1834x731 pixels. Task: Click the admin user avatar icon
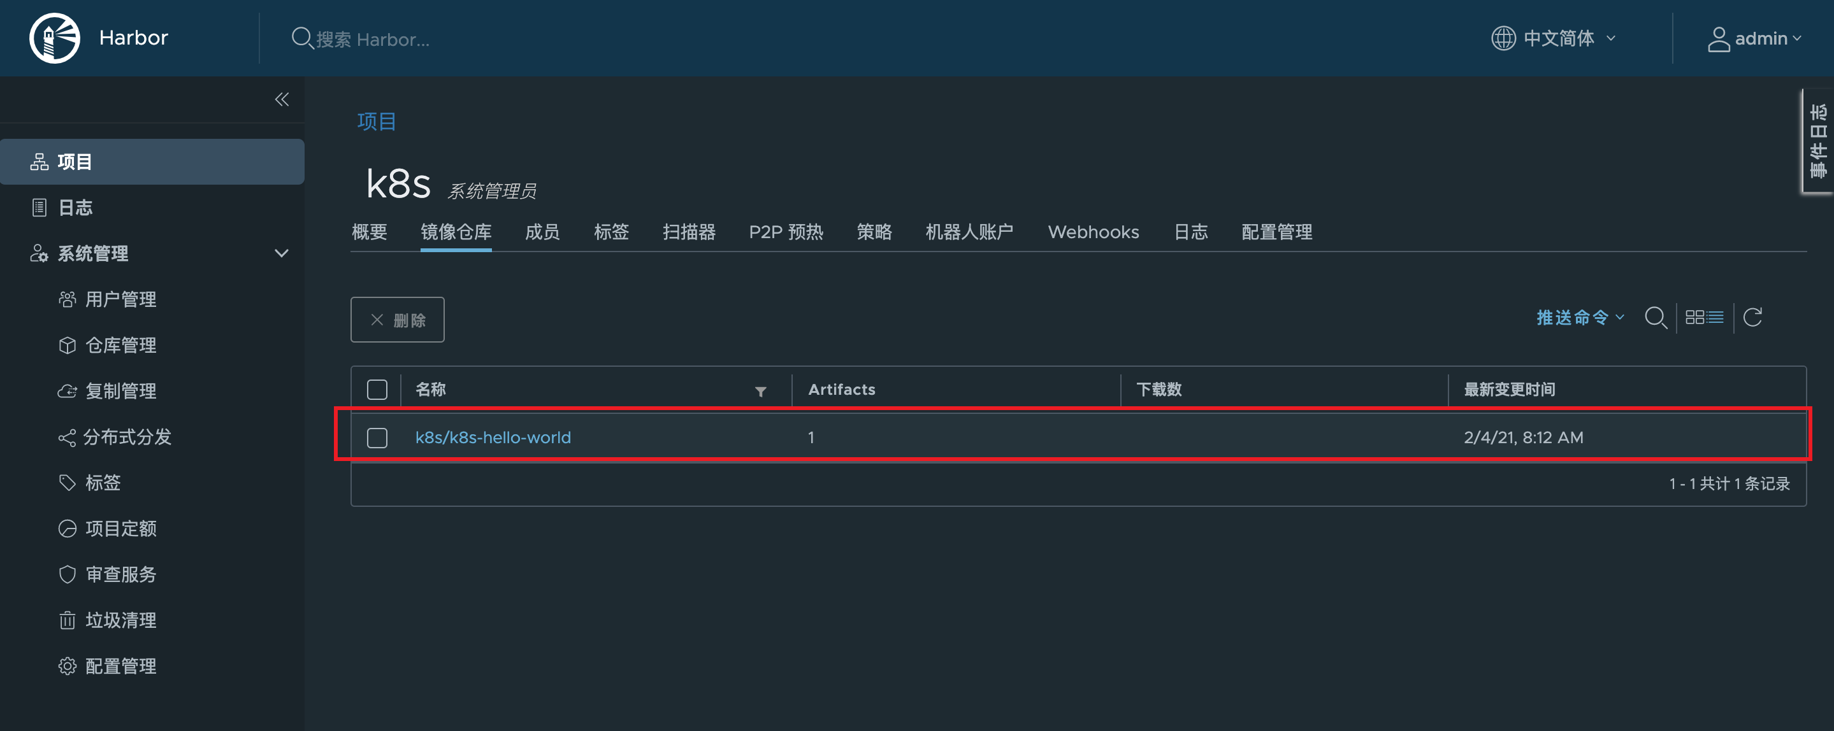coord(1719,39)
